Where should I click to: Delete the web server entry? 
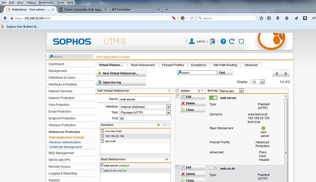pos(193,103)
